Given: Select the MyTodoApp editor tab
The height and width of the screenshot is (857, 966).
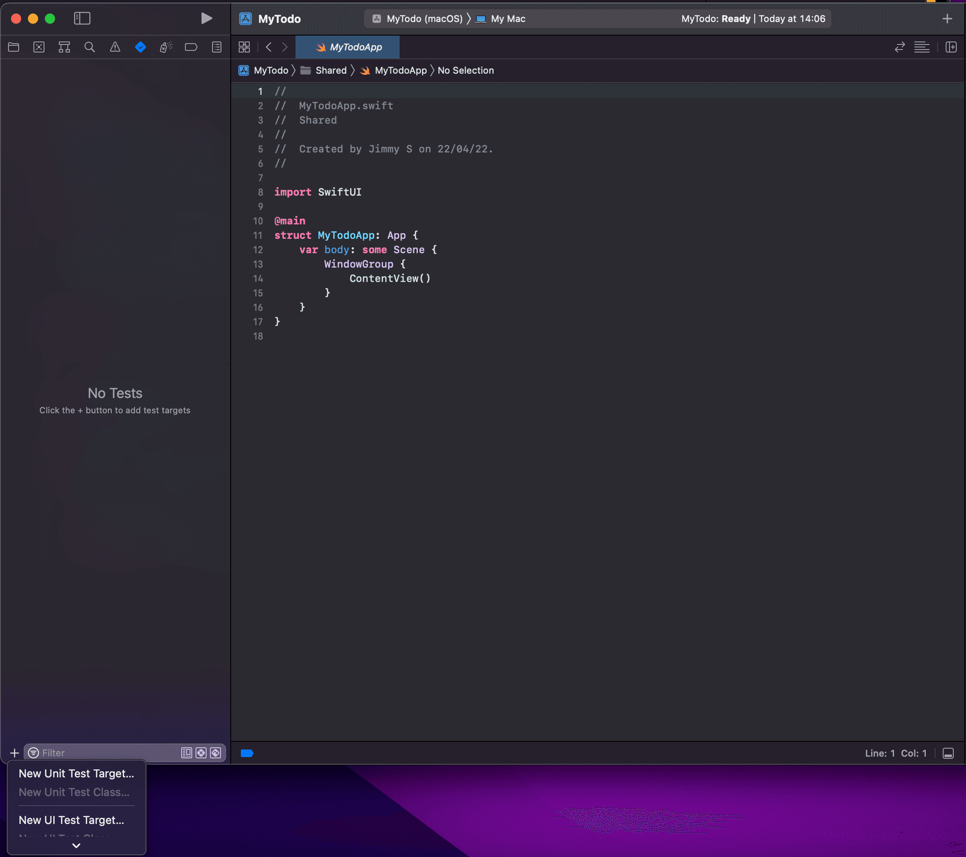Looking at the screenshot, I should (348, 47).
